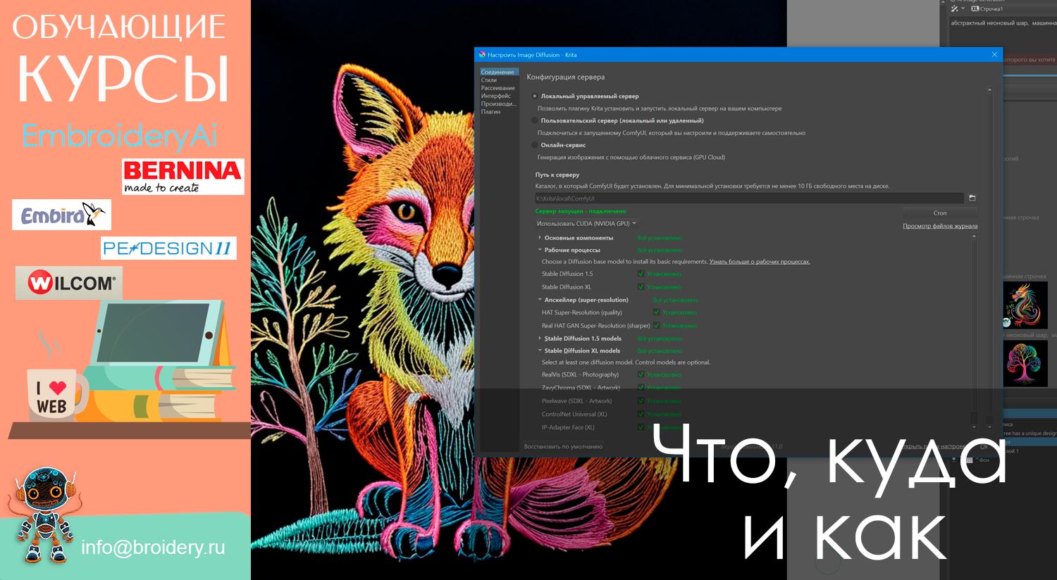Click the green Сервер запущен - подключено status
This screenshot has width=1057, height=580.
[x=580, y=211]
